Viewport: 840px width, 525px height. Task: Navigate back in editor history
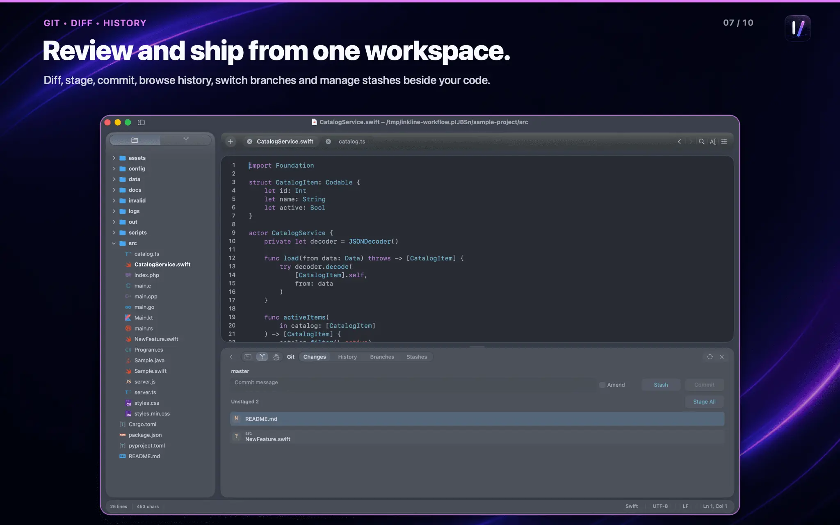679,142
